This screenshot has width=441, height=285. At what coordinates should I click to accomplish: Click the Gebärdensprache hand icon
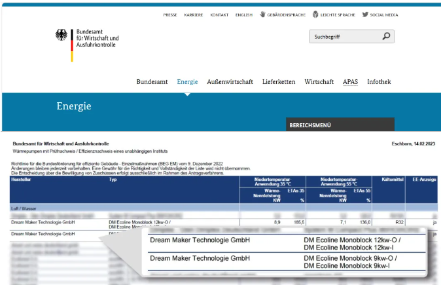coord(262,14)
